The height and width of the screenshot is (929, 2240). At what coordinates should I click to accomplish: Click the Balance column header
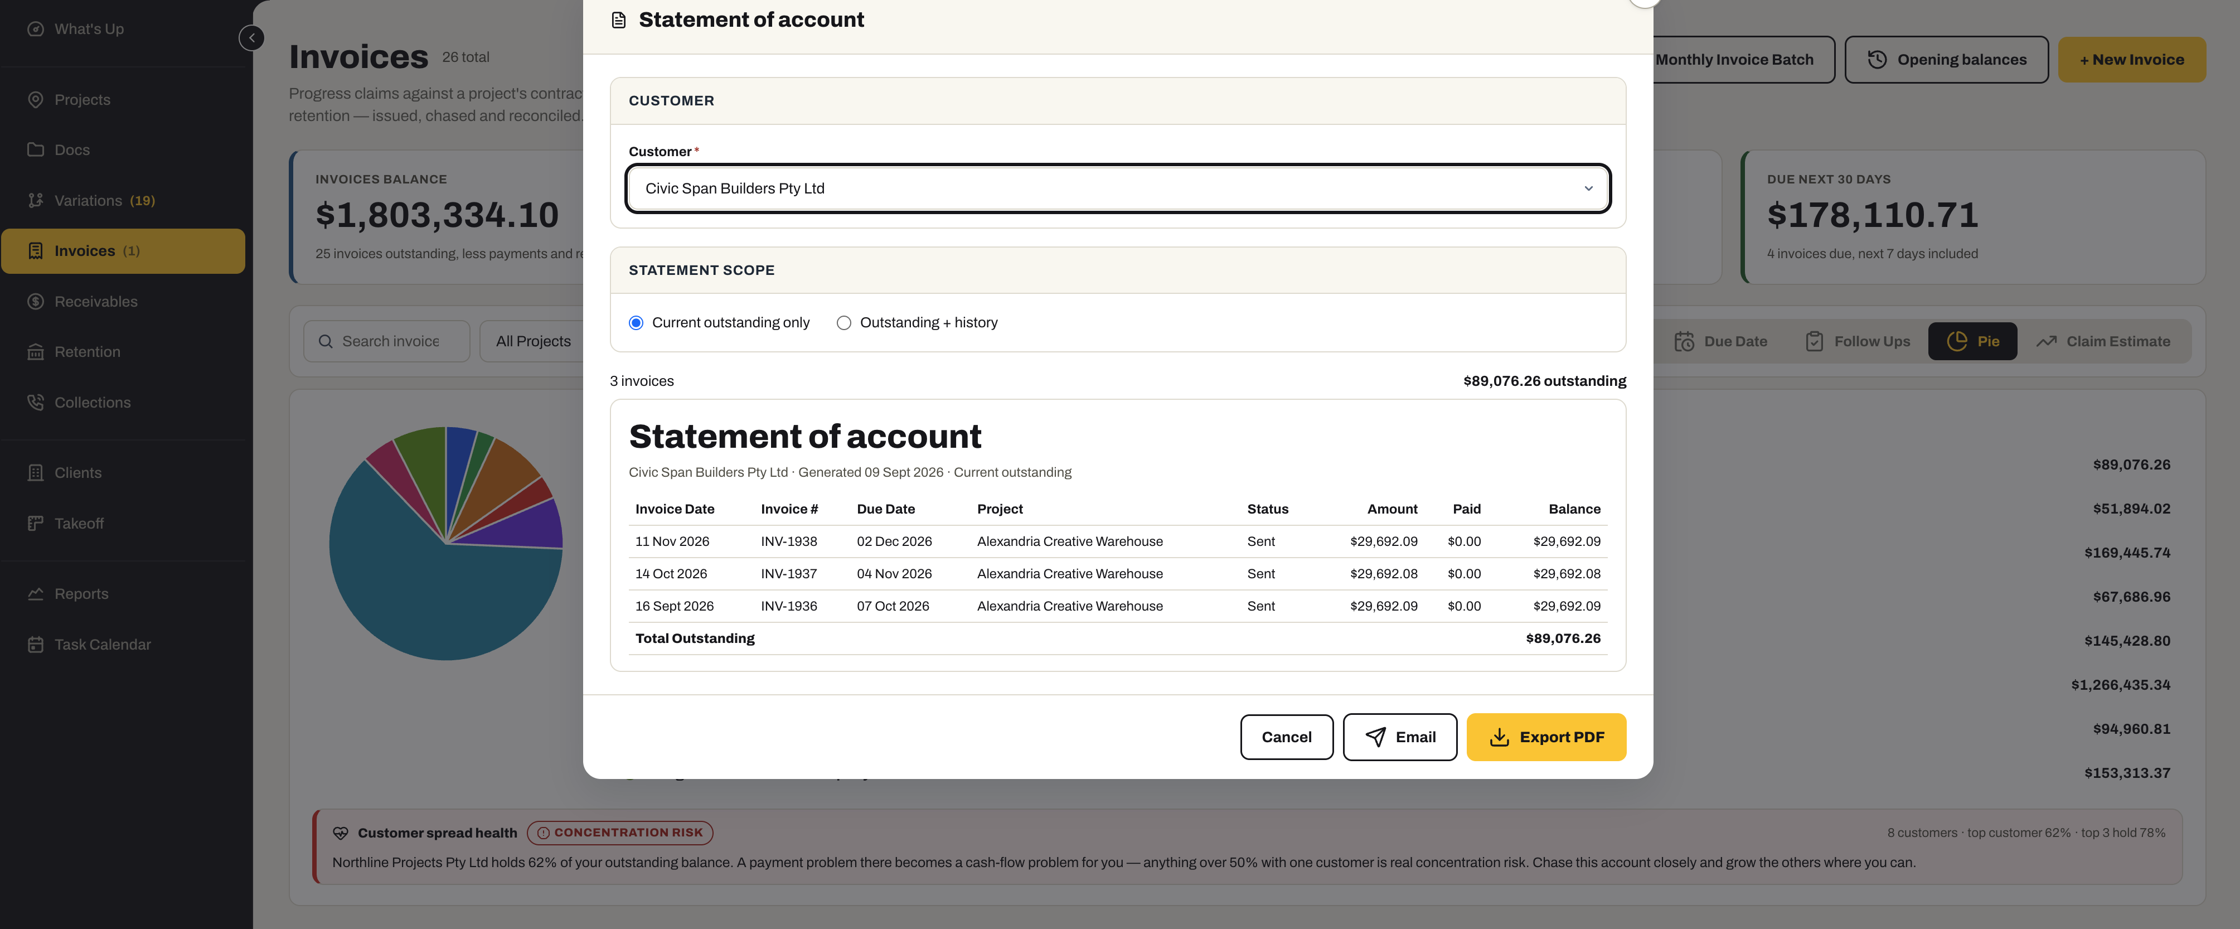[x=1574, y=510]
